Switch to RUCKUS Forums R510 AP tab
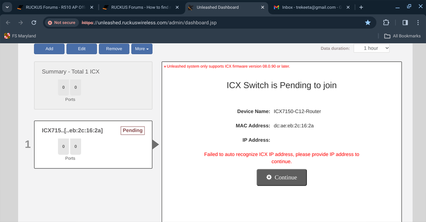The width and height of the screenshot is (426, 222). point(55,7)
